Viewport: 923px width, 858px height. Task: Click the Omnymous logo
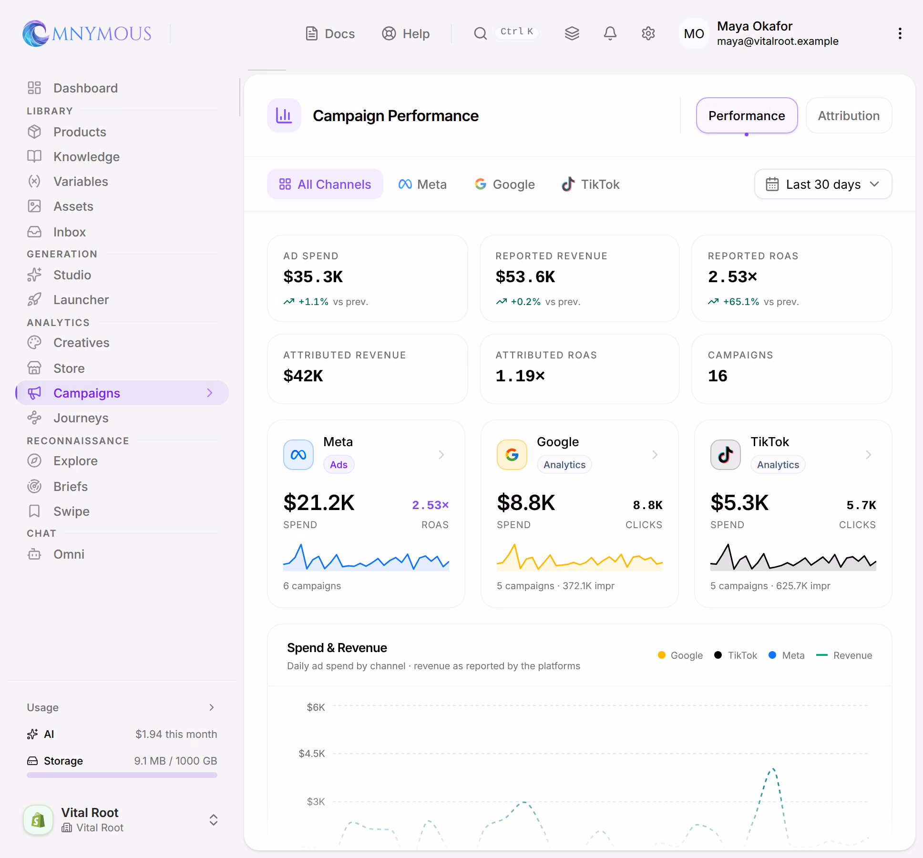pyautogui.click(x=87, y=33)
